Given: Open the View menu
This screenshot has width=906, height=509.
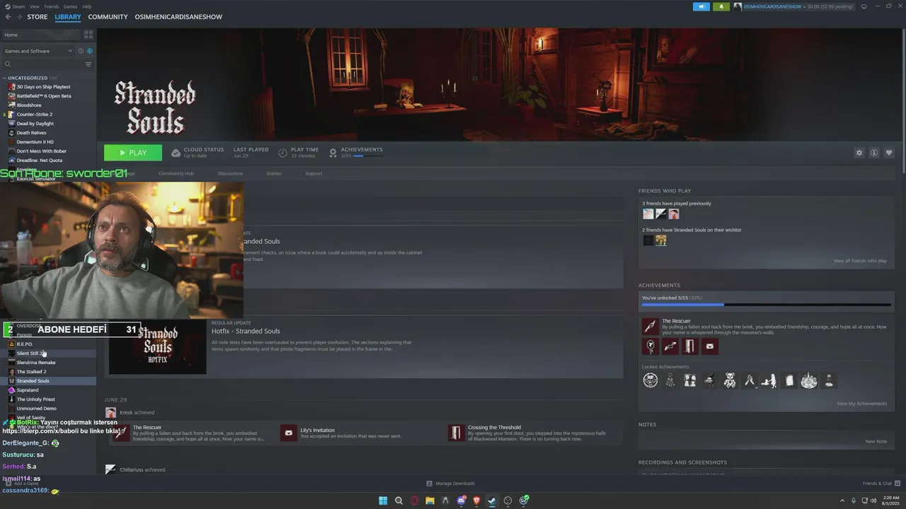Looking at the screenshot, I should tap(35, 6).
